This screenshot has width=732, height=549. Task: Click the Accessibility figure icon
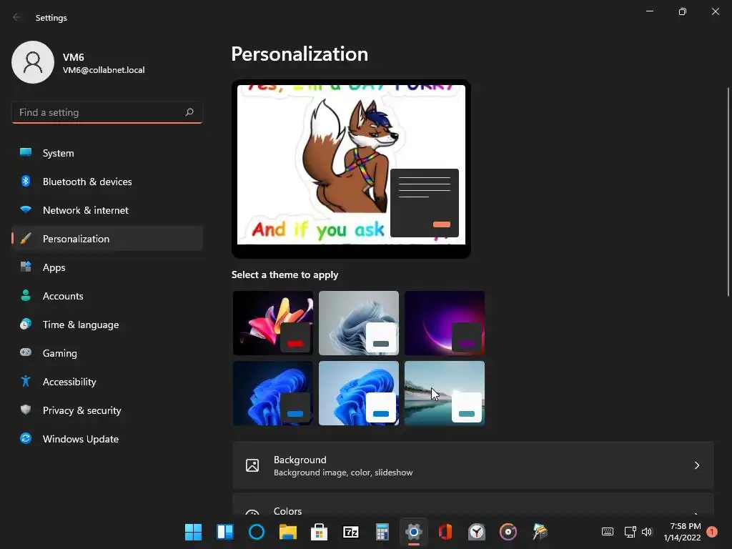[26, 382]
